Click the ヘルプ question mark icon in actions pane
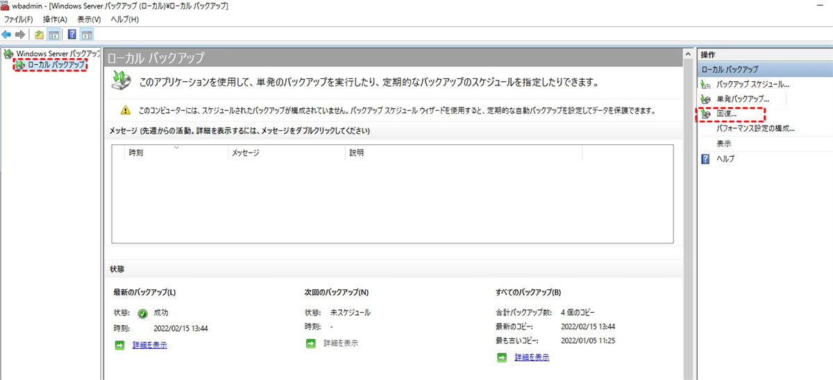This screenshot has width=833, height=380. (x=705, y=159)
